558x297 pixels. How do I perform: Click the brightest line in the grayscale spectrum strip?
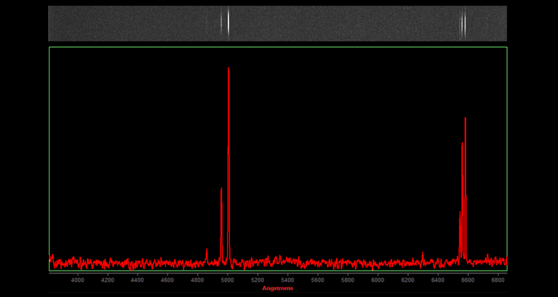[228, 23]
